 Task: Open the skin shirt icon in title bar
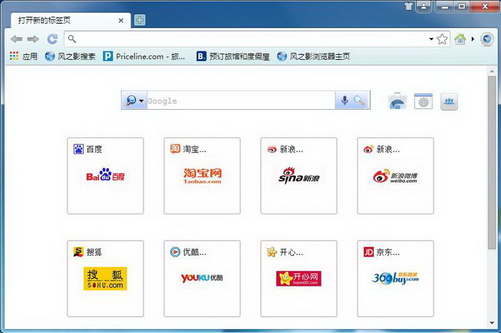pos(408,6)
